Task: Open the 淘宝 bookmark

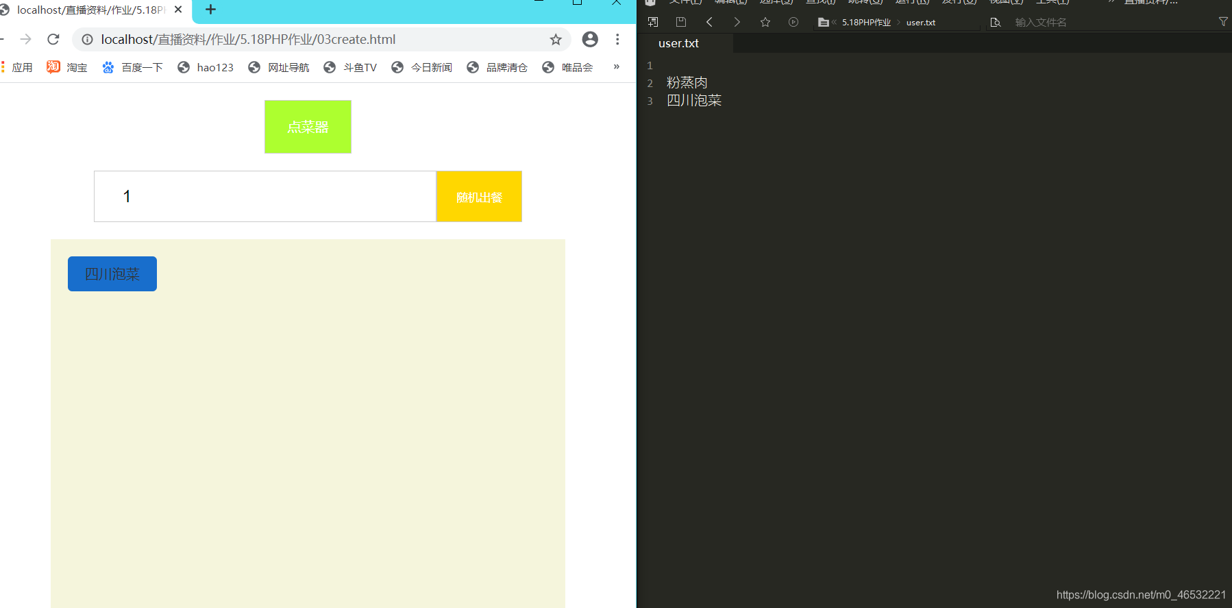Action: click(x=67, y=67)
